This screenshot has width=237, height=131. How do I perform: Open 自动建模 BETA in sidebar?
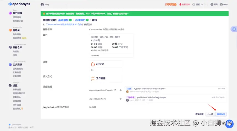click(19, 38)
